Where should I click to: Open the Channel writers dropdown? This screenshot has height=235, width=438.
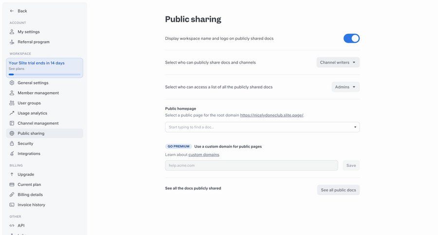pos(338,62)
